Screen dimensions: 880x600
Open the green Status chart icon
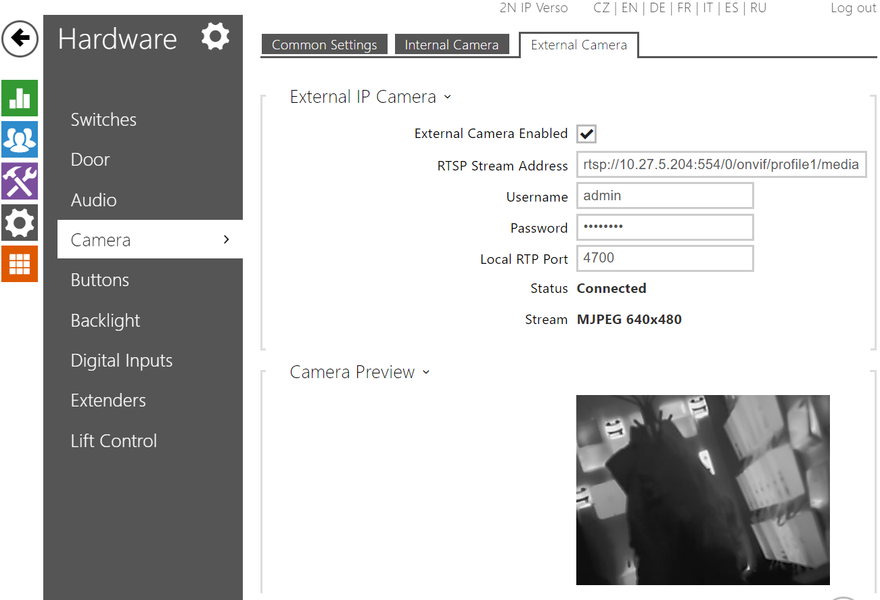pos(20,98)
